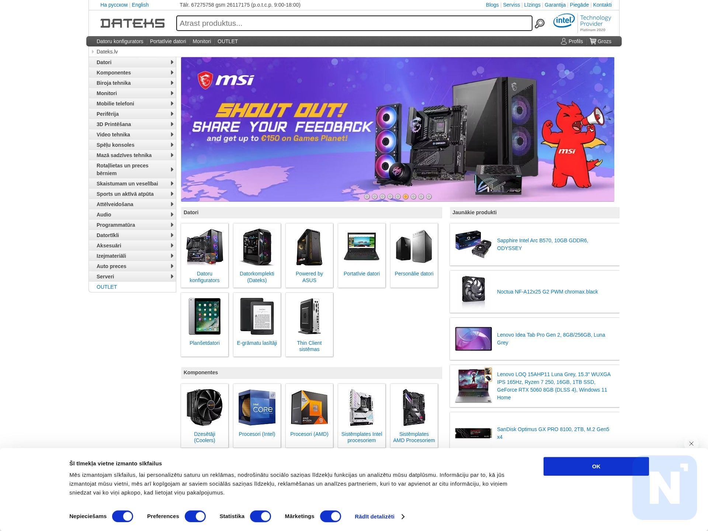Expand the Mobilie telefoni sidebar category
Image resolution: width=708 pixels, height=531 pixels.
tap(132, 104)
